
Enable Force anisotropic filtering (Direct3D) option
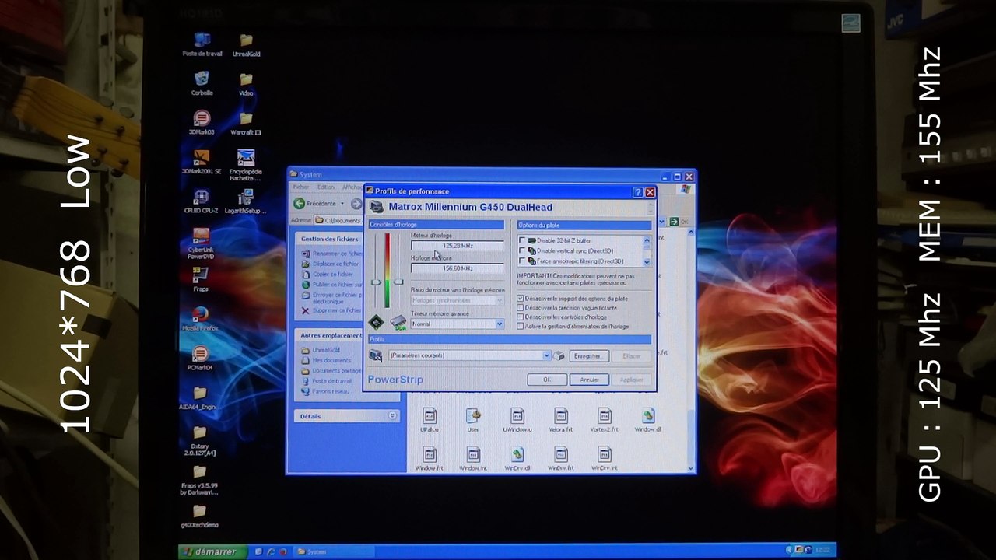click(x=522, y=261)
